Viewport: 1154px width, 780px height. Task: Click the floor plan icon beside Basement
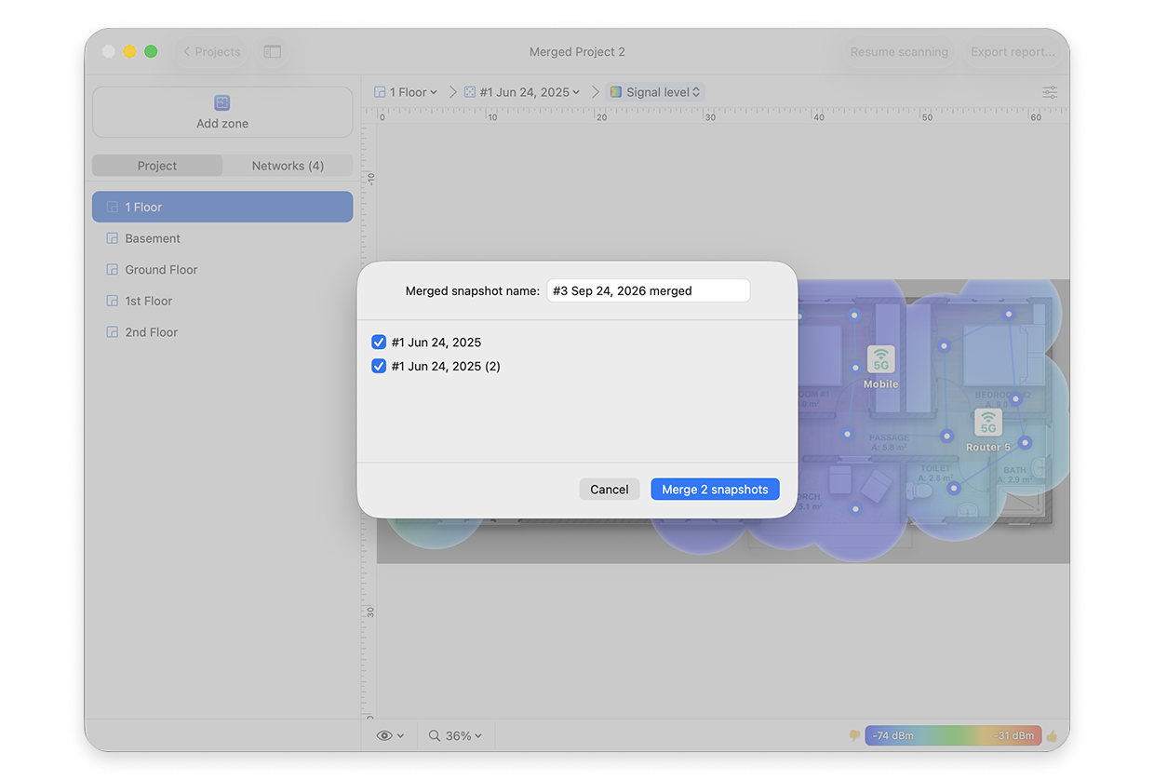pyautogui.click(x=112, y=238)
